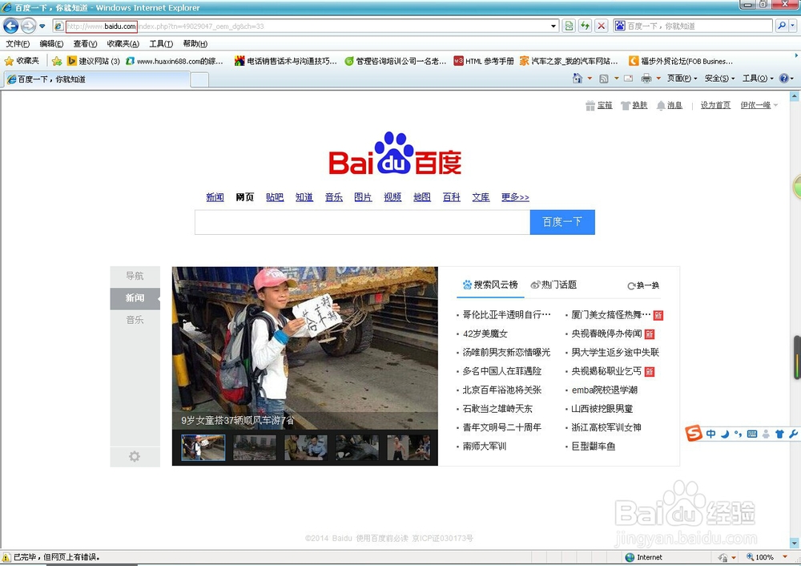
Task: Click the Sogou input method S icon
Action: (x=694, y=434)
